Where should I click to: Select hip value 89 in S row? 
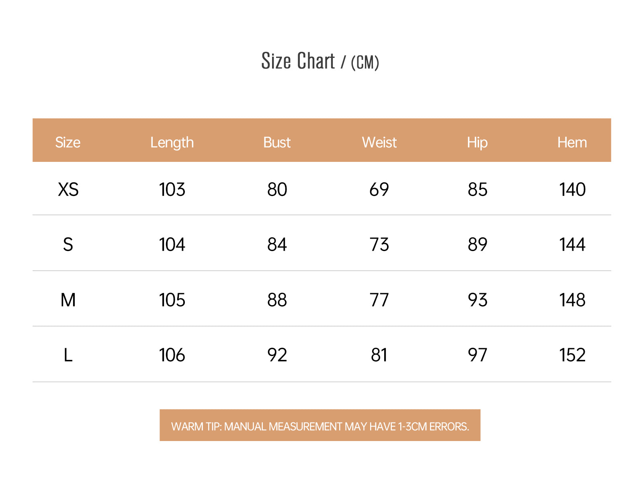click(477, 244)
